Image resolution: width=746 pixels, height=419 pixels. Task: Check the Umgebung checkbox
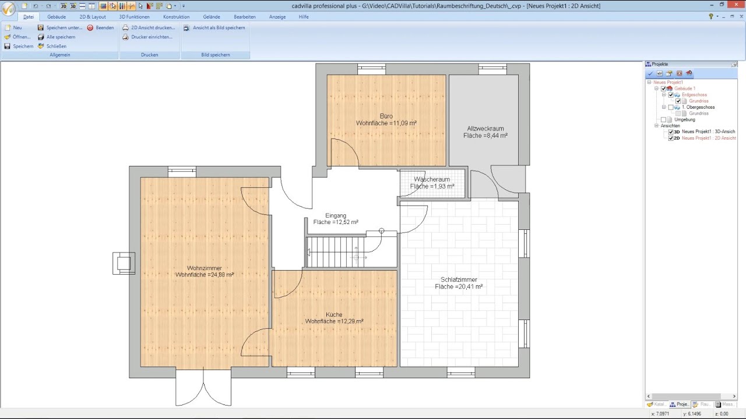[x=663, y=120]
